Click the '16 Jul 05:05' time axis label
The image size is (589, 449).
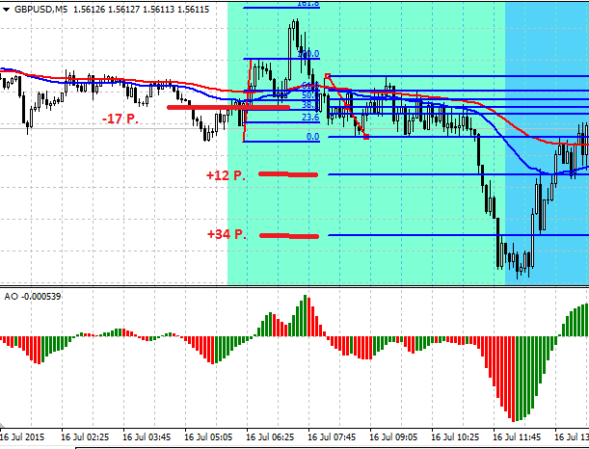pos(208,437)
